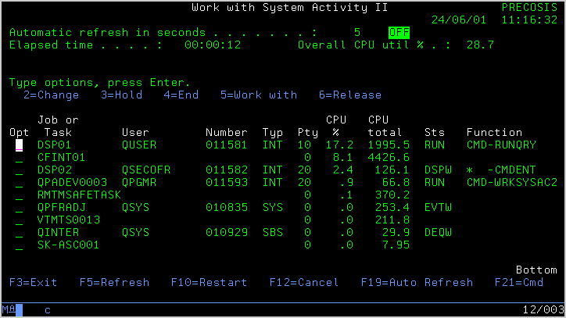The height and width of the screenshot is (318, 566).
Task: Click user QPGMR
Action: pyautogui.click(x=139, y=183)
